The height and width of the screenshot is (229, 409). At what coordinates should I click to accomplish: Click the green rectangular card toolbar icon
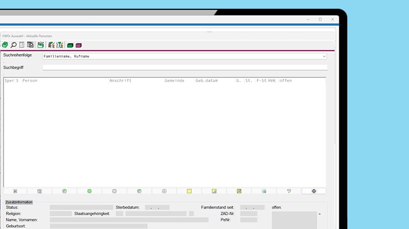pyautogui.click(x=70, y=45)
